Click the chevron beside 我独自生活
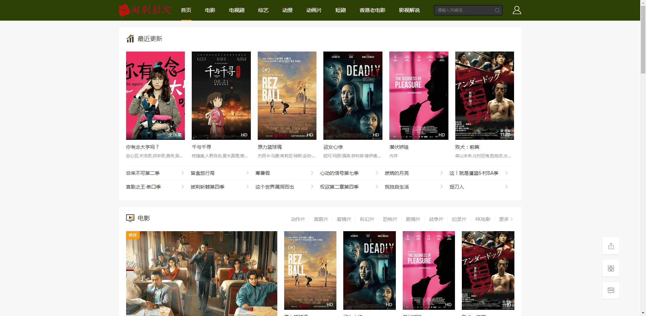The width and height of the screenshot is (646, 316). point(442,187)
